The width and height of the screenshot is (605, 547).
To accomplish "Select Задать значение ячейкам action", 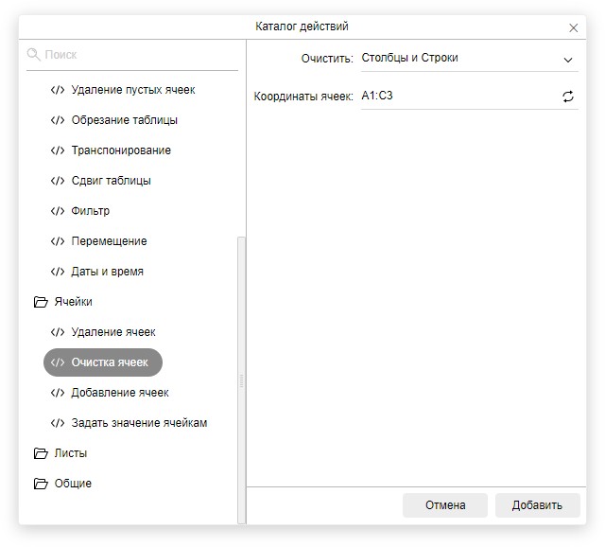I will 139,423.
